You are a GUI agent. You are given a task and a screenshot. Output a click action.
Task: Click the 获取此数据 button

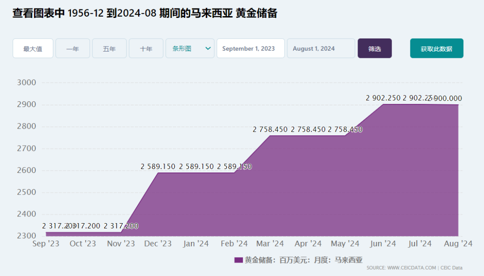click(436, 48)
